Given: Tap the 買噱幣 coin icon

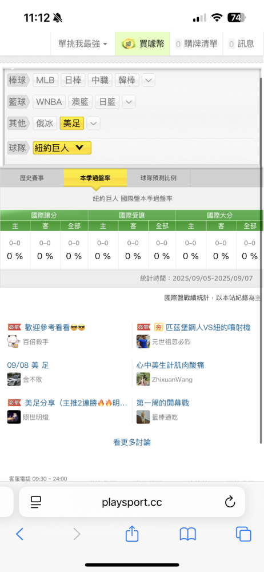Looking at the screenshot, I should pos(129,44).
